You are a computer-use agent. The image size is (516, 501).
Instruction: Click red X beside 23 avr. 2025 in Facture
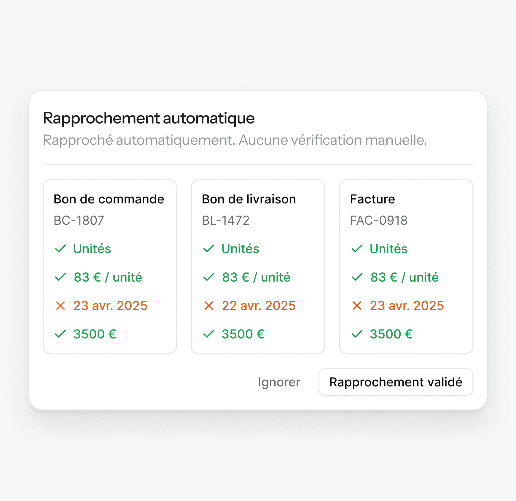357,306
